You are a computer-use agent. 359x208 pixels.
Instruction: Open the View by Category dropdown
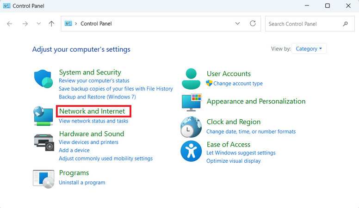309,49
